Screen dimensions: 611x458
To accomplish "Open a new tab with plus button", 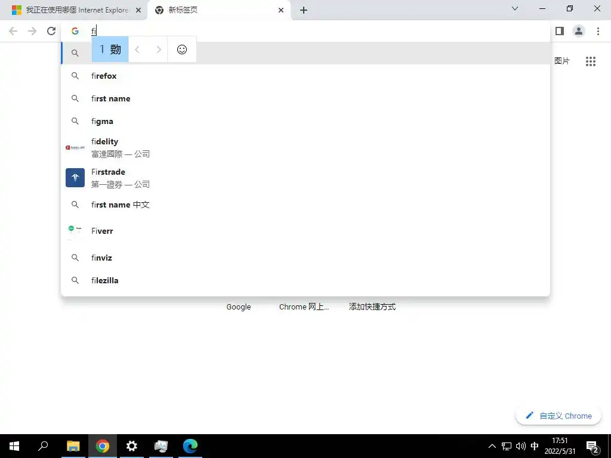I will (x=304, y=10).
